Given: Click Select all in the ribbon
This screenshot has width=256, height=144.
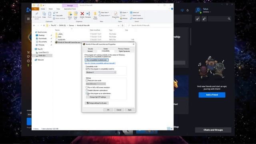Looking at the screenshot, I should click(x=134, y=12).
